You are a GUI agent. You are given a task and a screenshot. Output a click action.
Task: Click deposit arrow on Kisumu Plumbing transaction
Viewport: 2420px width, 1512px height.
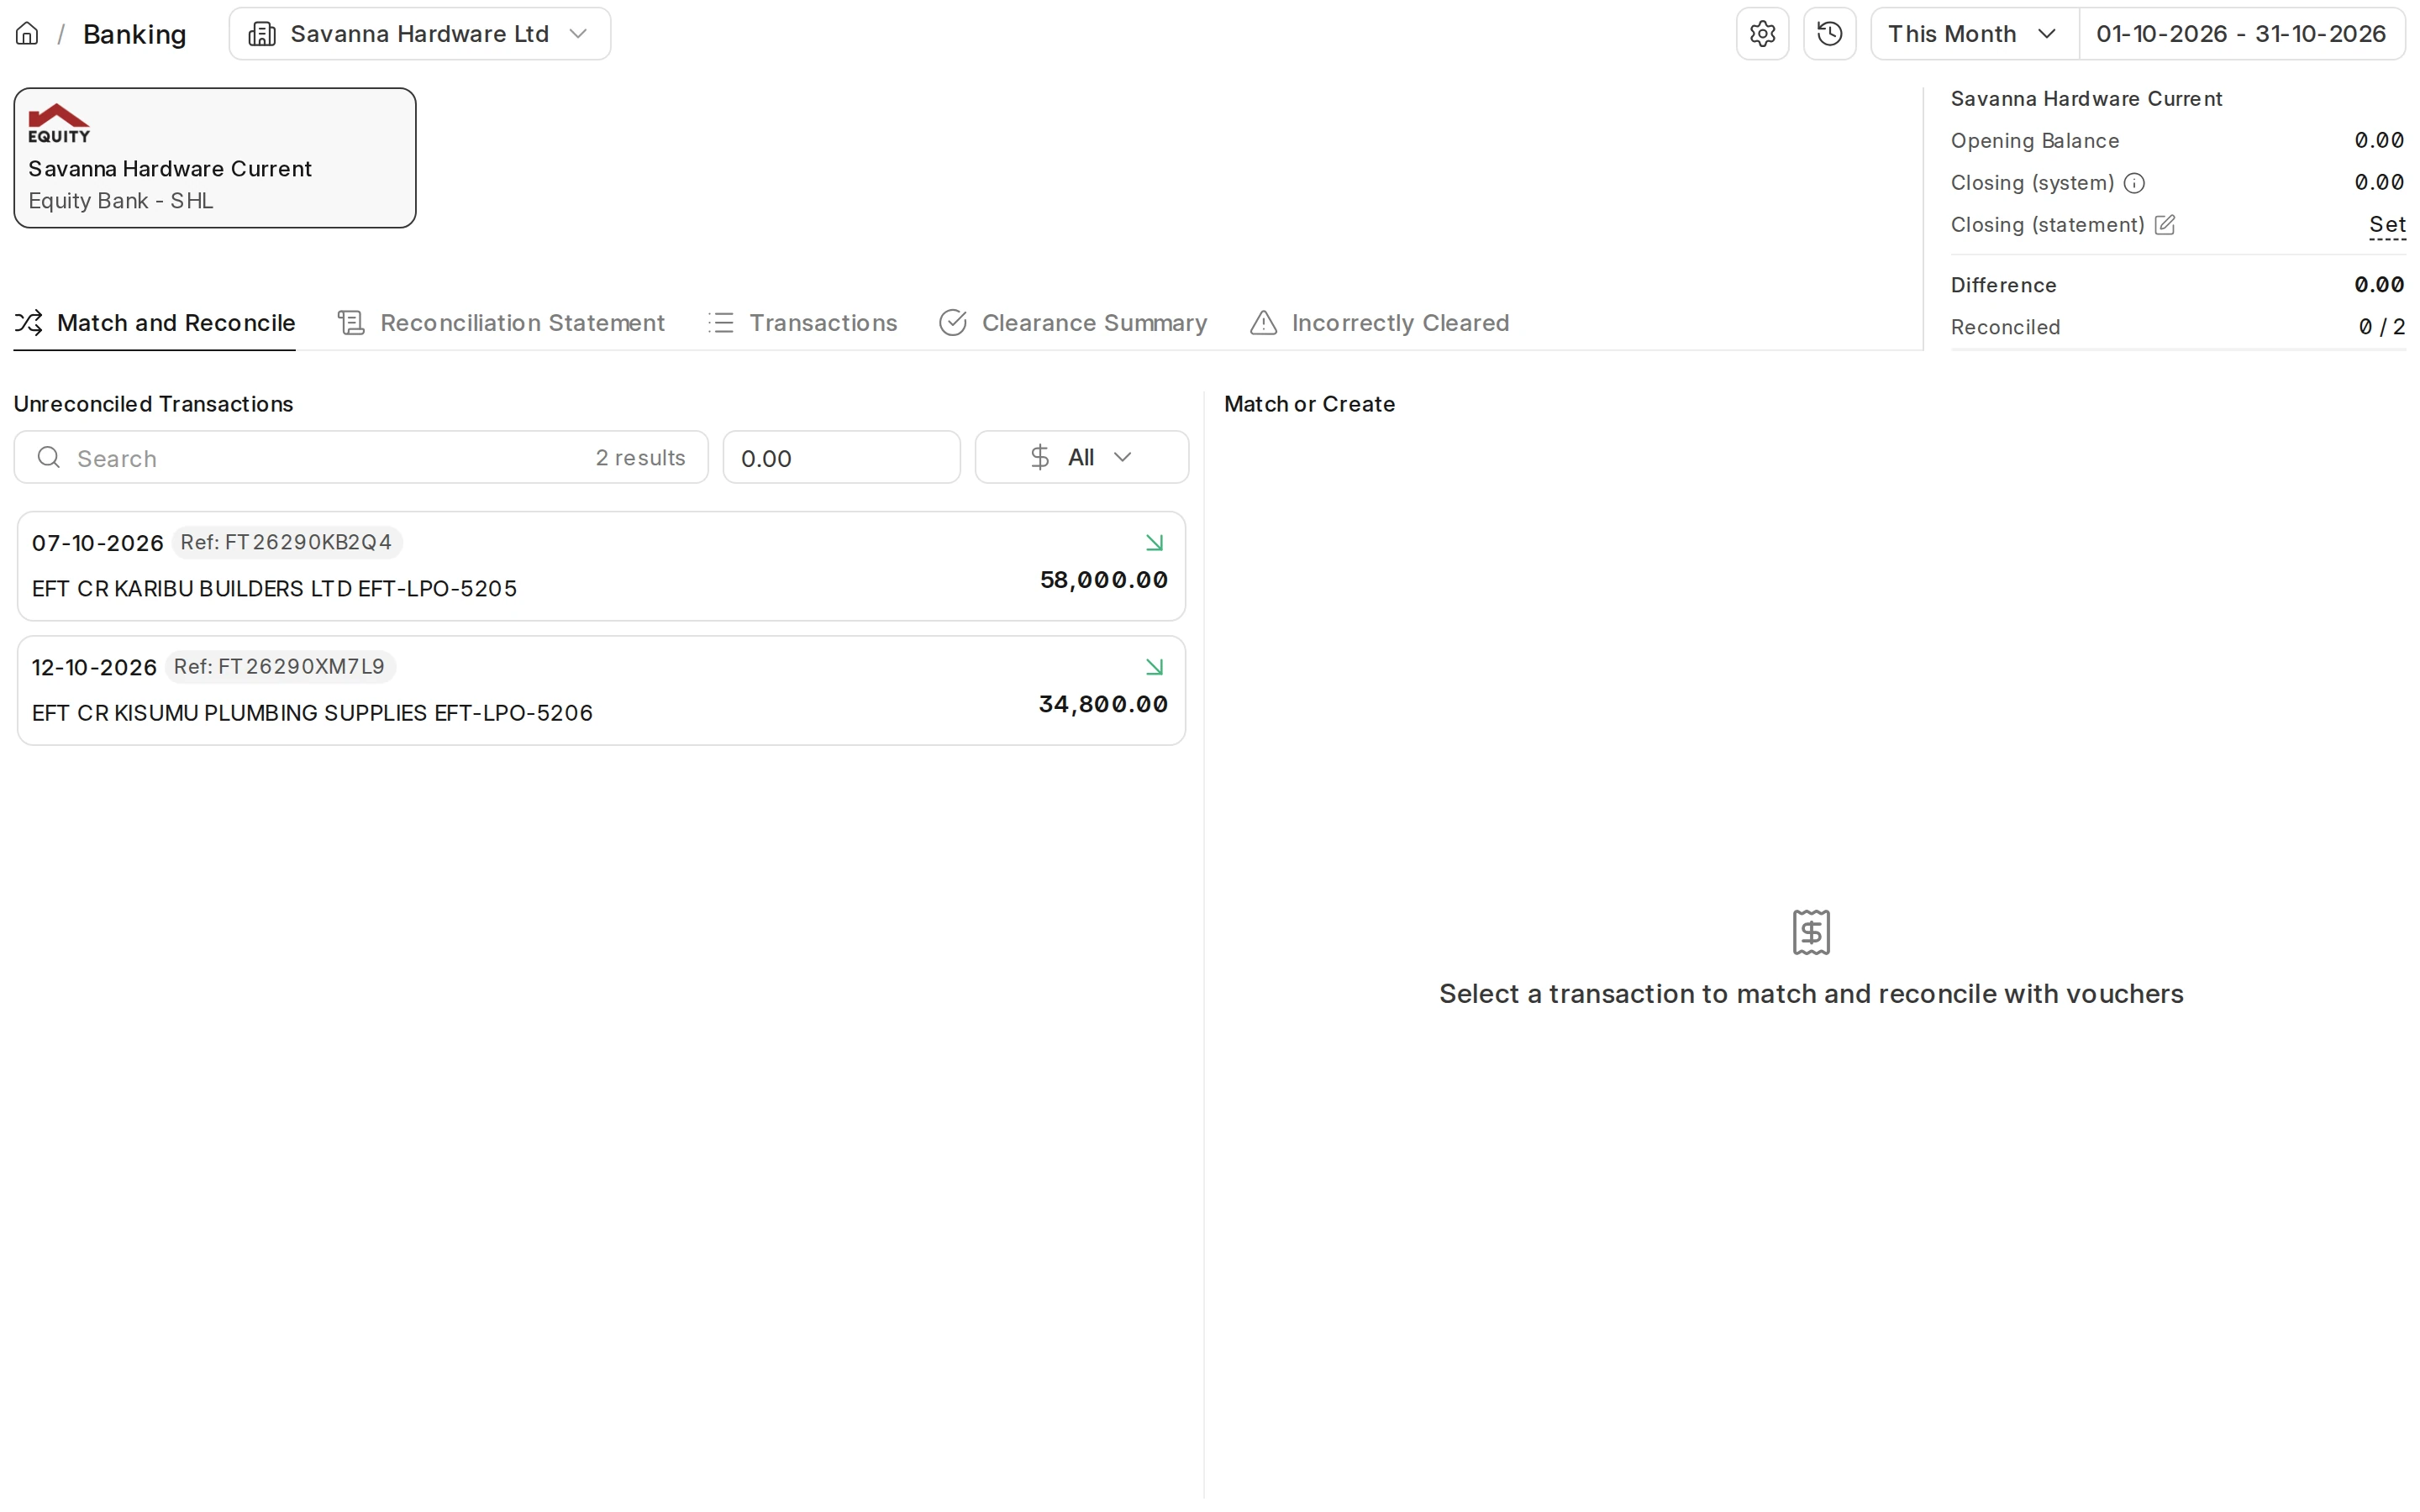1154,667
